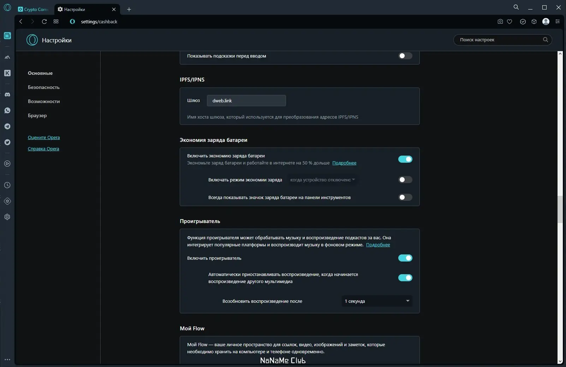
Task: Open History from the sidebar clock icon
Action: click(7, 185)
